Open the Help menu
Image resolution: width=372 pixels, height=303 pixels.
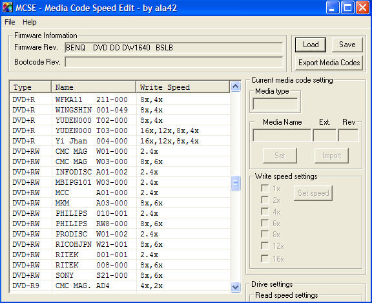click(x=30, y=22)
